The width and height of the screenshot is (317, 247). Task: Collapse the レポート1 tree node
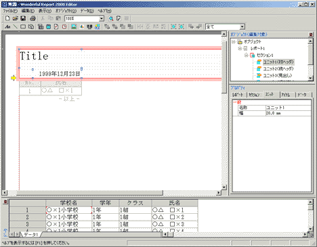240,49
